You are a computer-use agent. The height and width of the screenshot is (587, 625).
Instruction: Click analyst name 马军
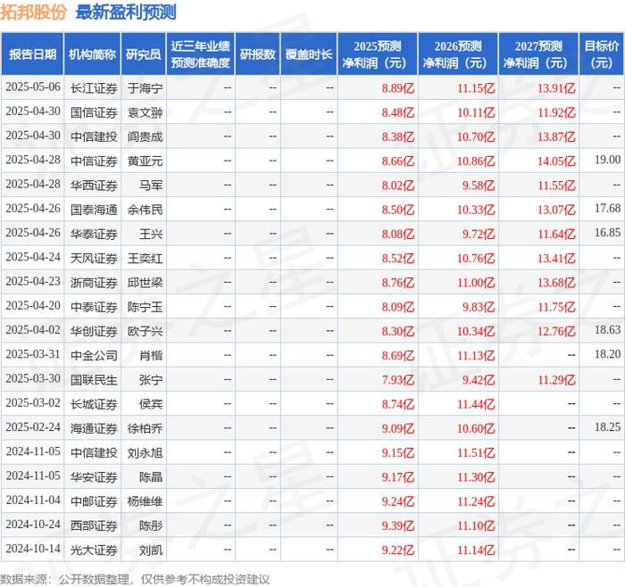(x=151, y=186)
